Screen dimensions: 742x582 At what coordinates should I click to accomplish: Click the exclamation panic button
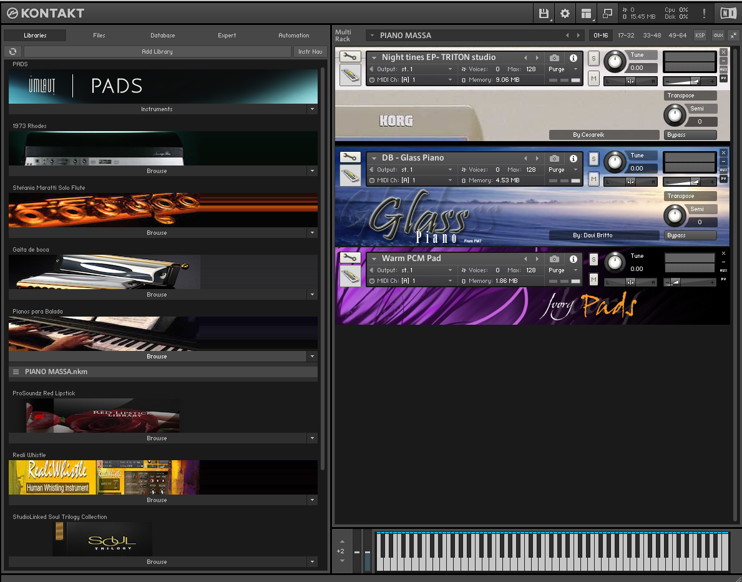tap(704, 13)
